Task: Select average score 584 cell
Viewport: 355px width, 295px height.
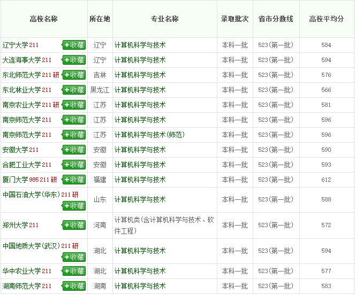Action: pos(326,45)
